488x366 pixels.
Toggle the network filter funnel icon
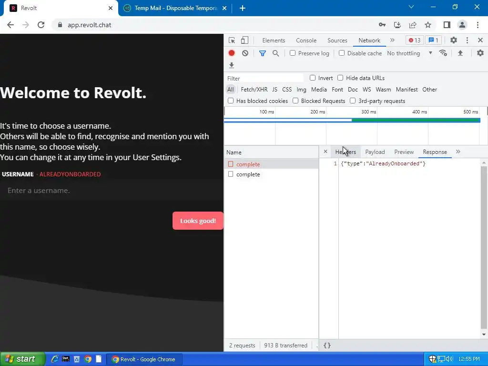(263, 53)
